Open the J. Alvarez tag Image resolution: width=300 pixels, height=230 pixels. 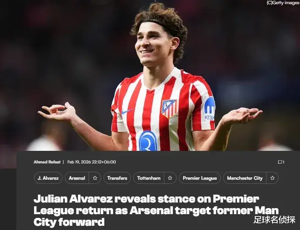[48, 178]
